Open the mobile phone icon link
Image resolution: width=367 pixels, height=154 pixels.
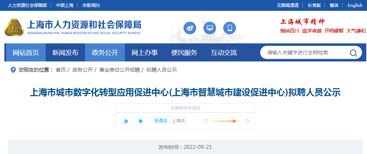pos(229,28)
